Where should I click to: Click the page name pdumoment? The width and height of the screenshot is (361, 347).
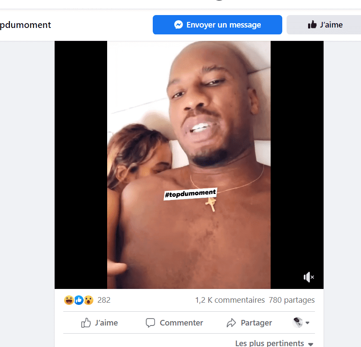tap(25, 25)
